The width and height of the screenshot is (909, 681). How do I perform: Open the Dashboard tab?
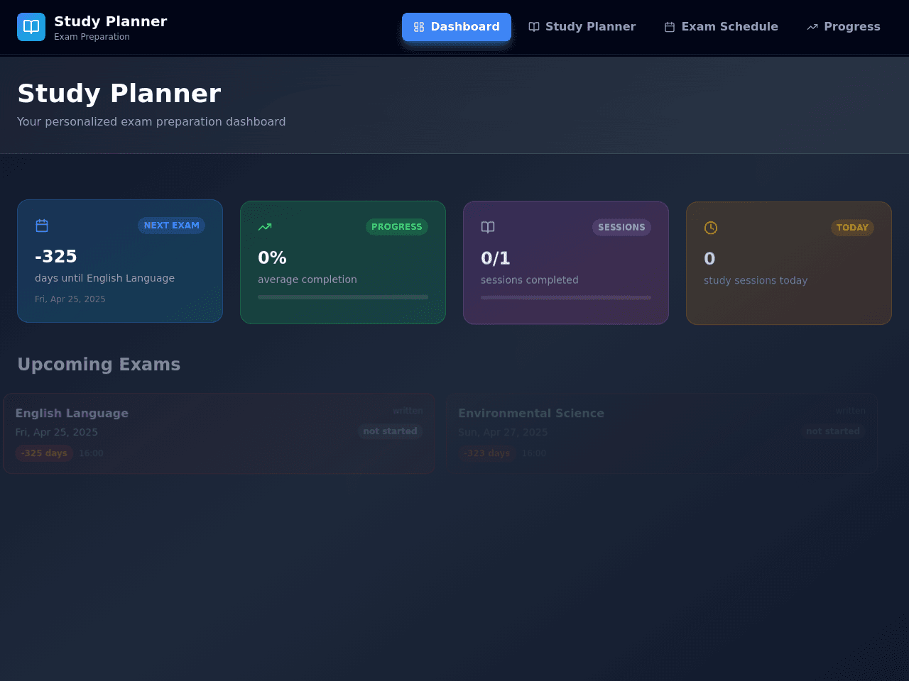[457, 27]
